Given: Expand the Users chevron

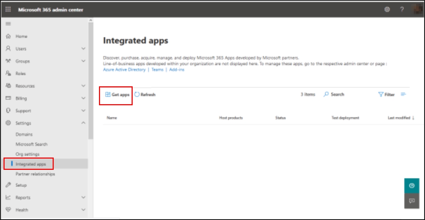Looking at the screenshot, I should [83, 48].
